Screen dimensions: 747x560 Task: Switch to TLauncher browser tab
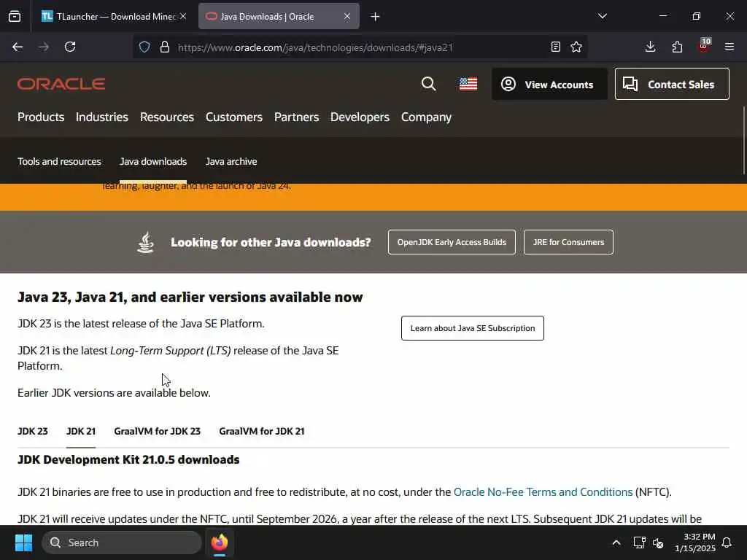(113, 16)
